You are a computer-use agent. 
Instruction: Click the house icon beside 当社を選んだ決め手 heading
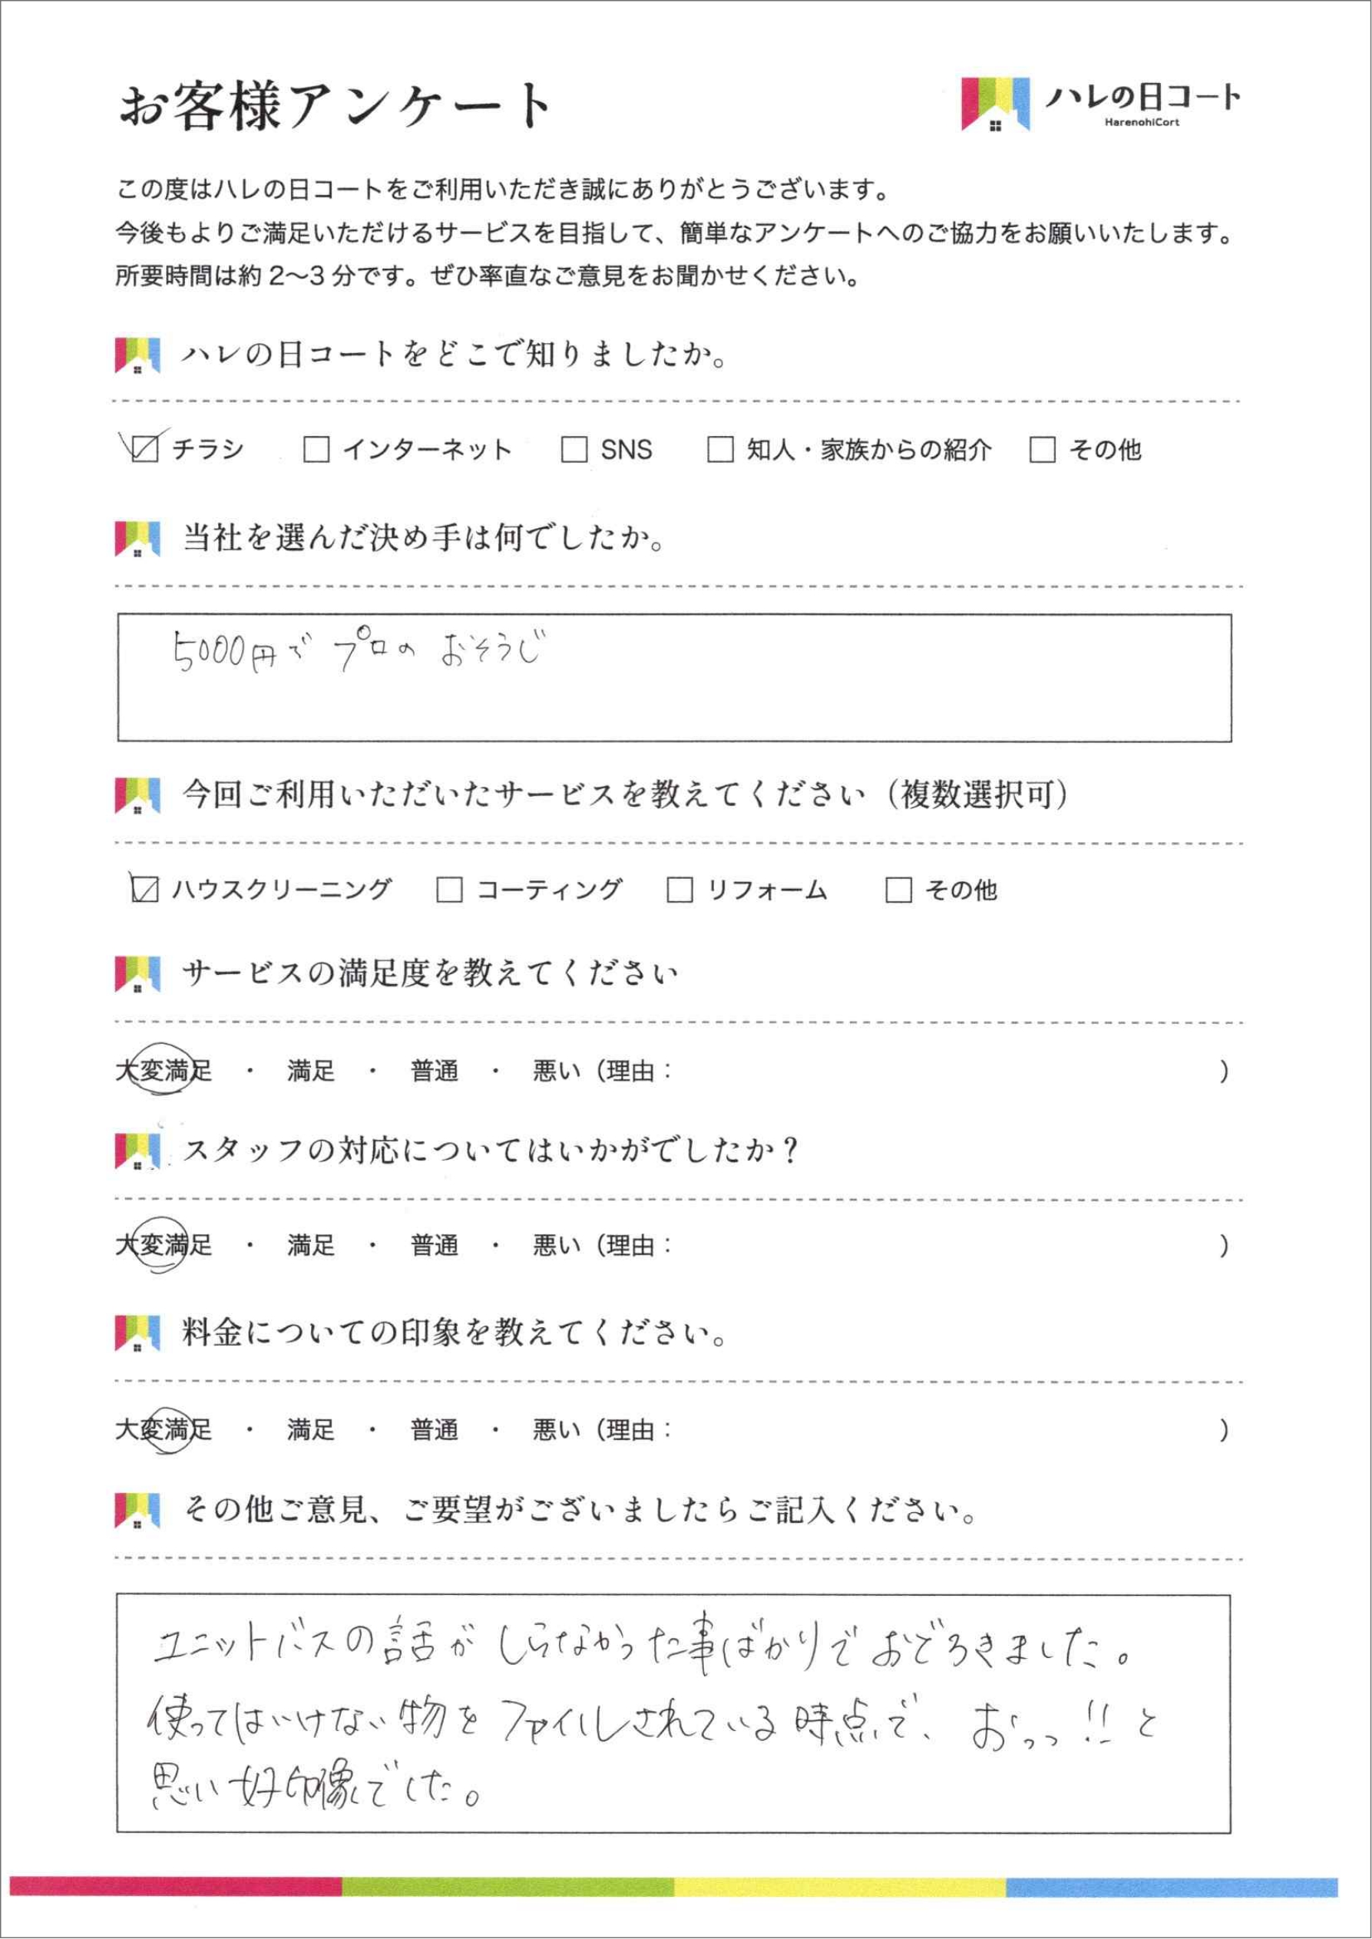[x=137, y=539]
